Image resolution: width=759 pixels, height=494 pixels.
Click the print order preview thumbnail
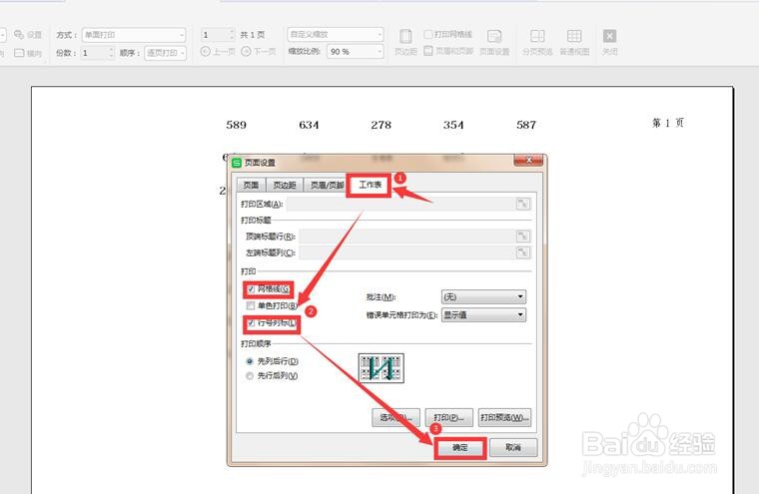pyautogui.click(x=380, y=368)
